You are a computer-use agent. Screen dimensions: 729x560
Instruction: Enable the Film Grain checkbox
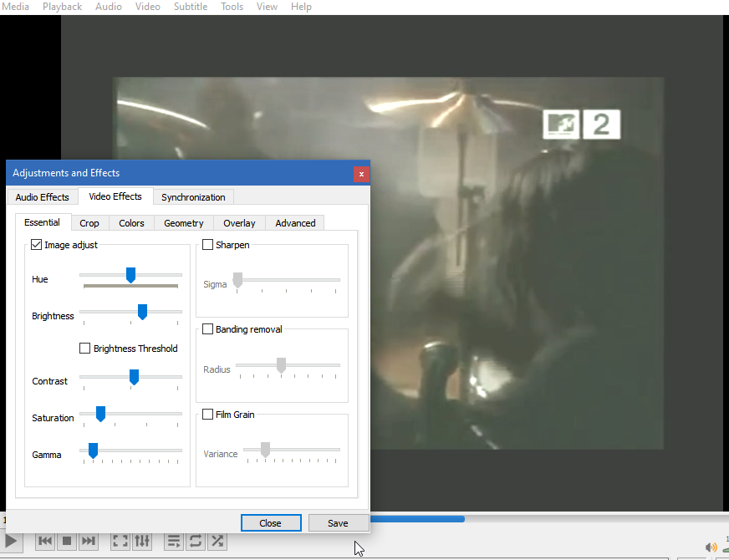point(208,414)
